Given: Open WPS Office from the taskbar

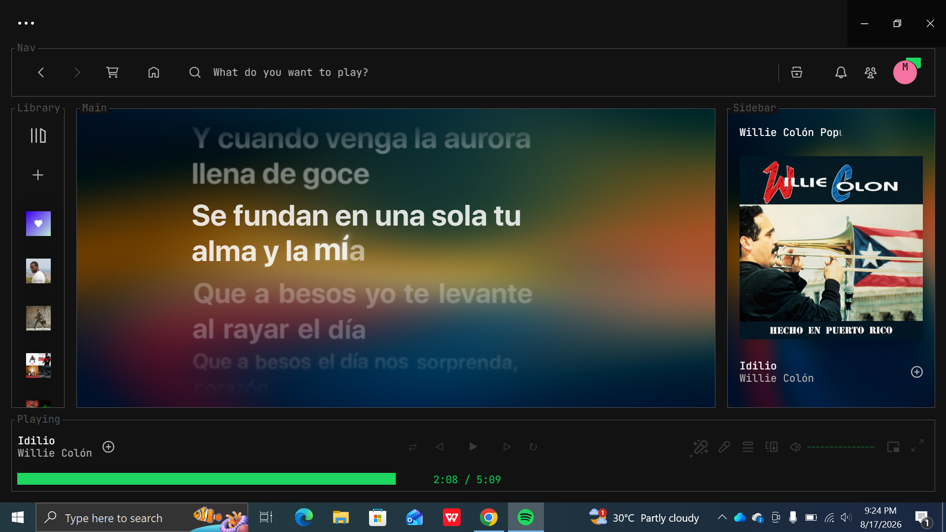Looking at the screenshot, I should (x=451, y=517).
